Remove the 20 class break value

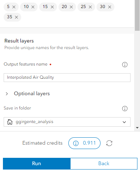(71, 7)
